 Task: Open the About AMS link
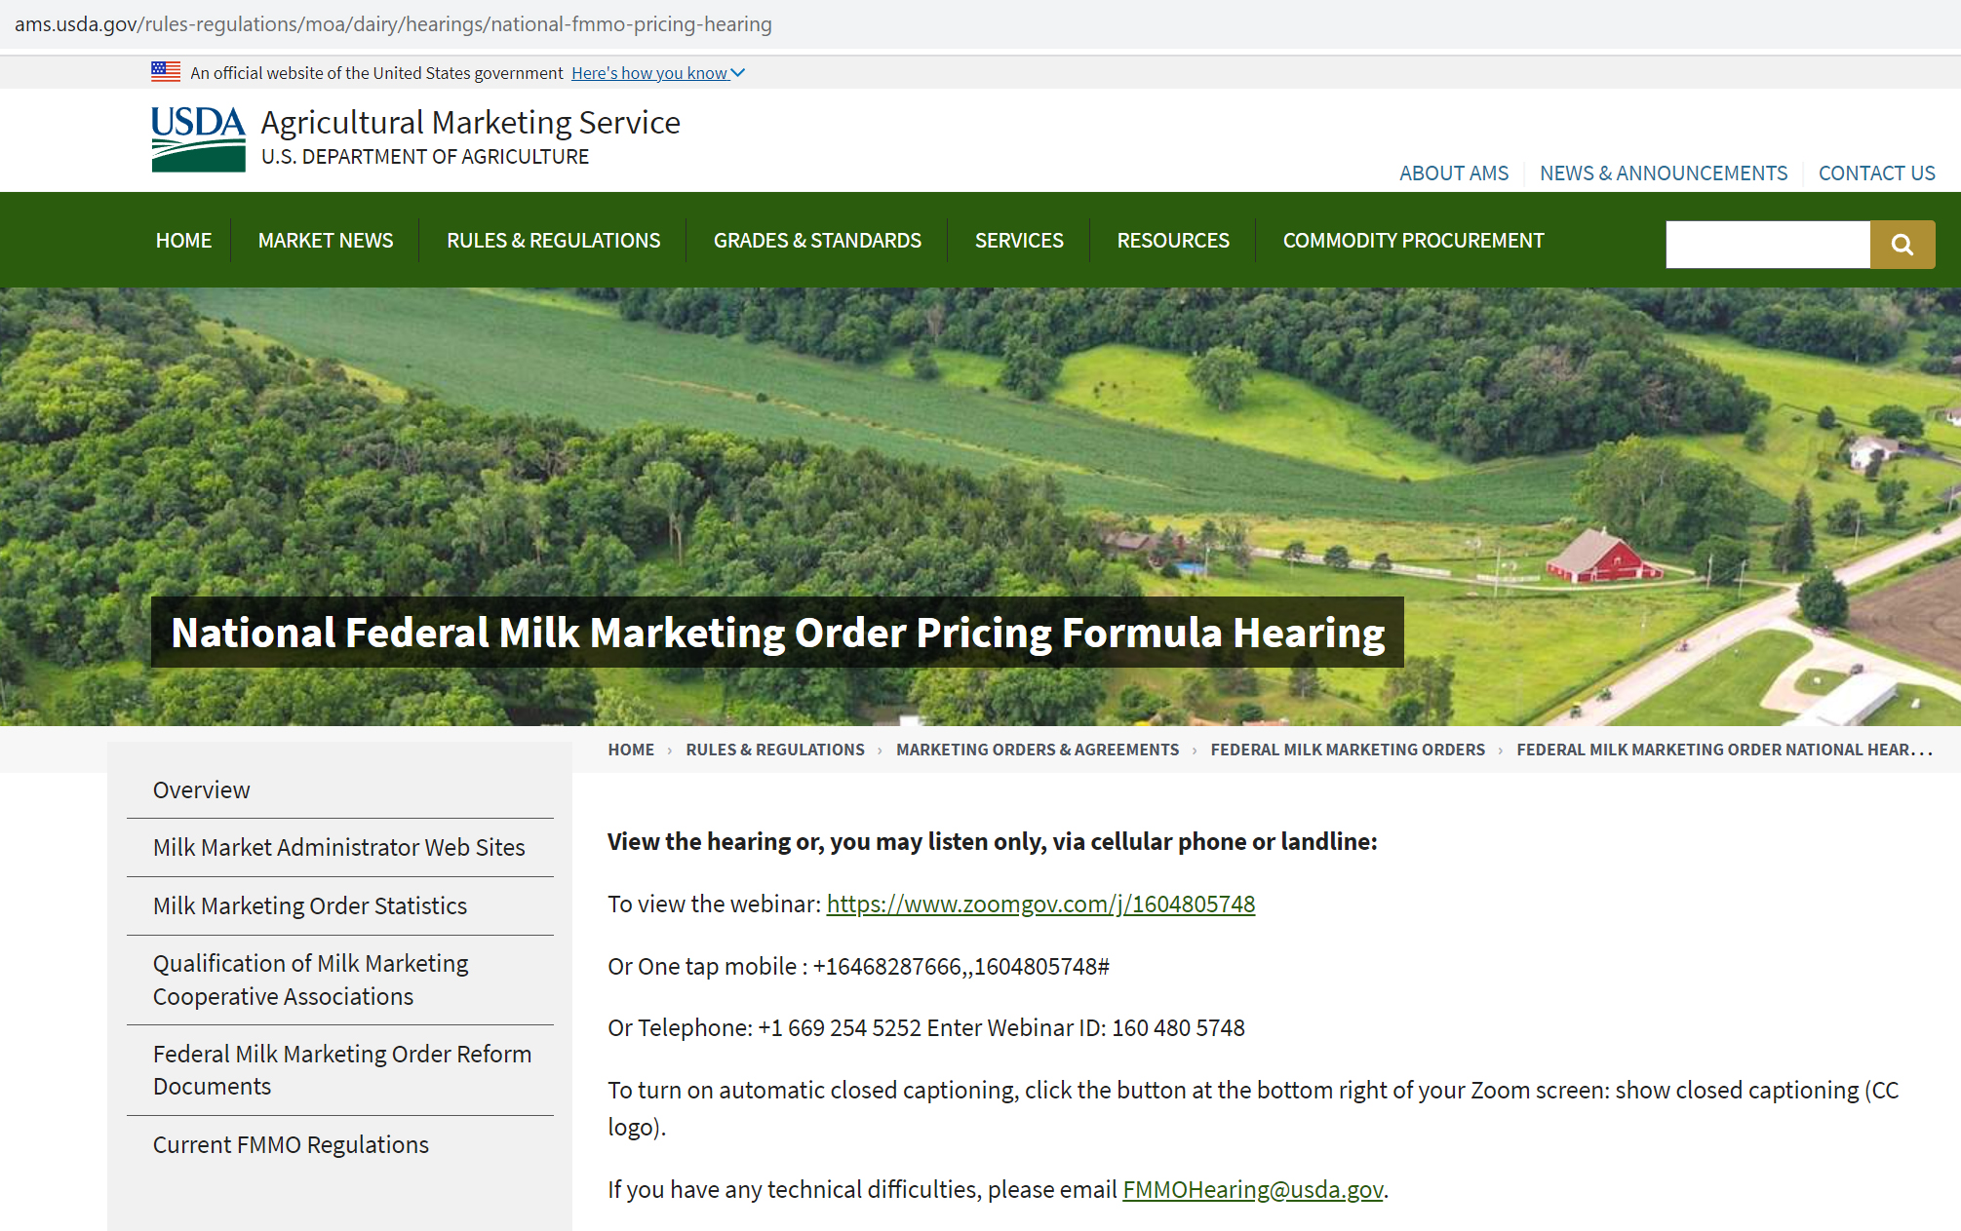pyautogui.click(x=1453, y=173)
